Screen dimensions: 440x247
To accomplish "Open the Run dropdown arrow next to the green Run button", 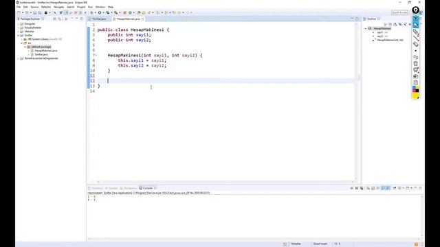I will click(103, 12).
